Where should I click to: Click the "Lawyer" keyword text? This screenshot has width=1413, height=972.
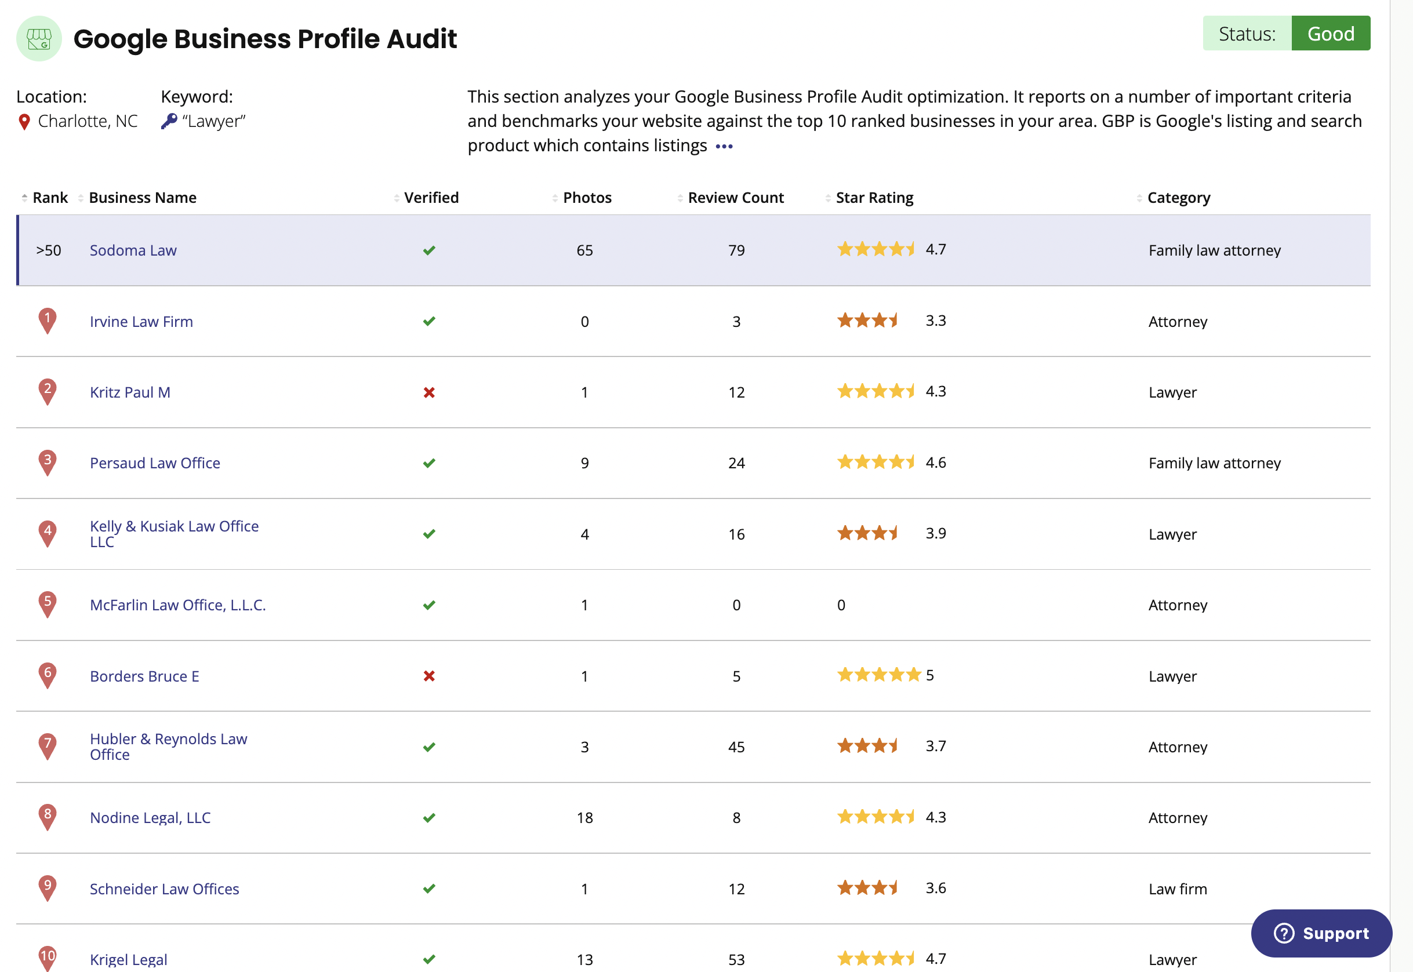(214, 121)
